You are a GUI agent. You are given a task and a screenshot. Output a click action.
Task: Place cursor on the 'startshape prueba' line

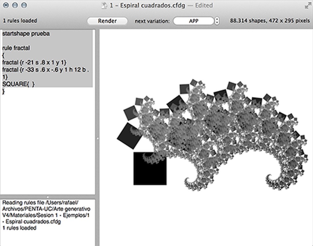pyautogui.click(x=26, y=34)
